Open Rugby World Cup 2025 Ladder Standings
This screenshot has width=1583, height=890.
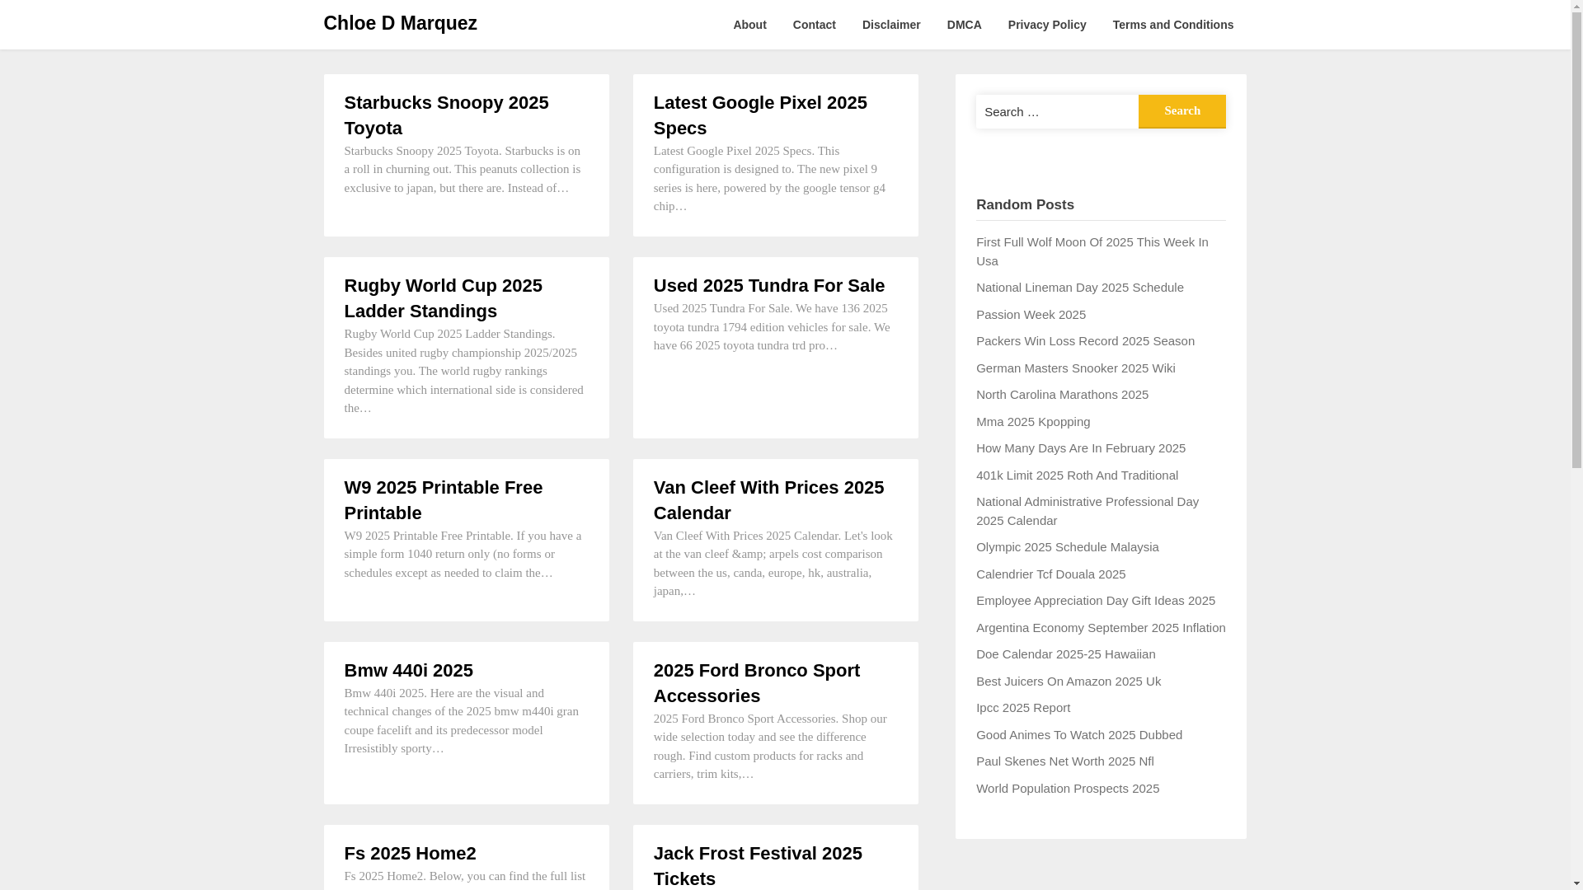point(444,298)
